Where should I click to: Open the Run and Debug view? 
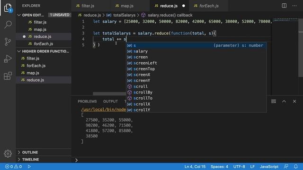click(8, 59)
